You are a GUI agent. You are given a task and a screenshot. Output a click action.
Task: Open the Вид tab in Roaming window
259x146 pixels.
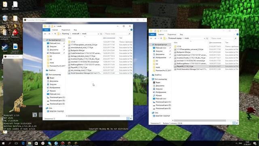[x=75, y=30]
